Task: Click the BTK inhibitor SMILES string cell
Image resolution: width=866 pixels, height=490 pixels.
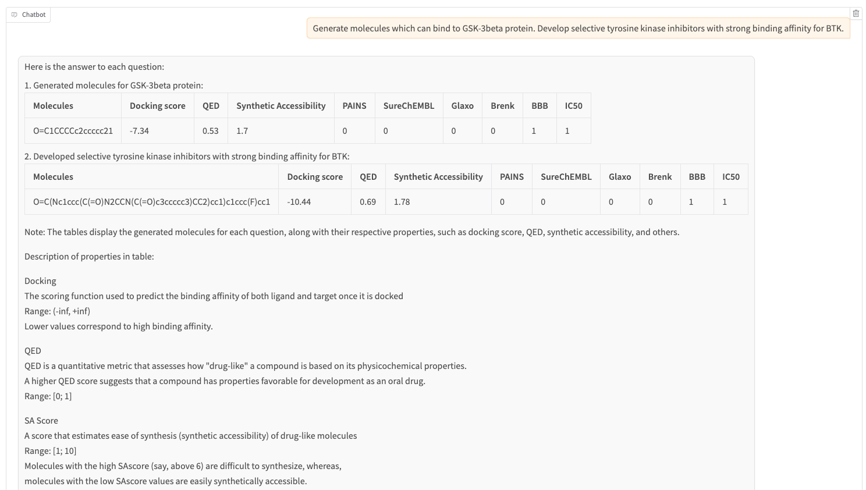Action: tap(151, 202)
